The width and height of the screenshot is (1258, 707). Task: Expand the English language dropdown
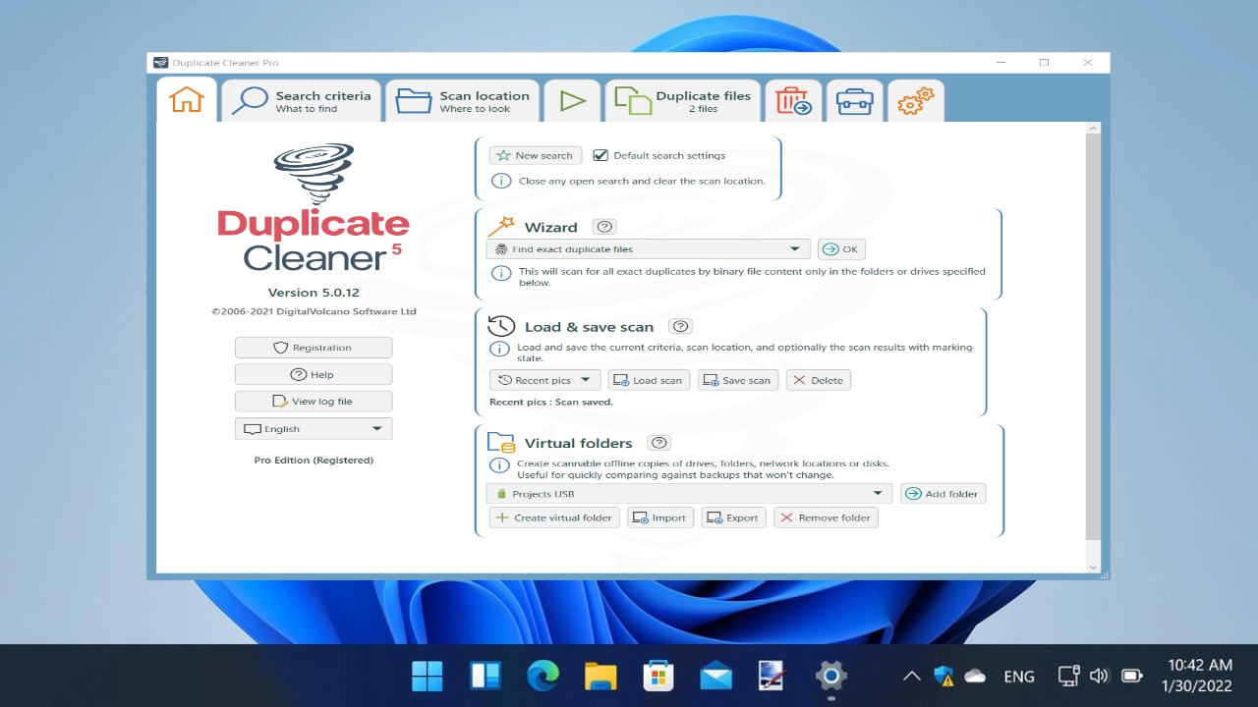[314, 429]
